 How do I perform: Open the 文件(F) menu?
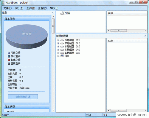[7, 8]
